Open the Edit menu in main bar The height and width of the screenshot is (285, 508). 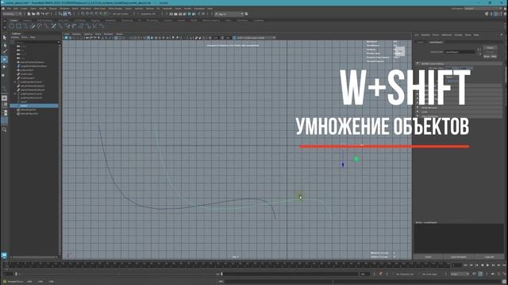click(16, 9)
